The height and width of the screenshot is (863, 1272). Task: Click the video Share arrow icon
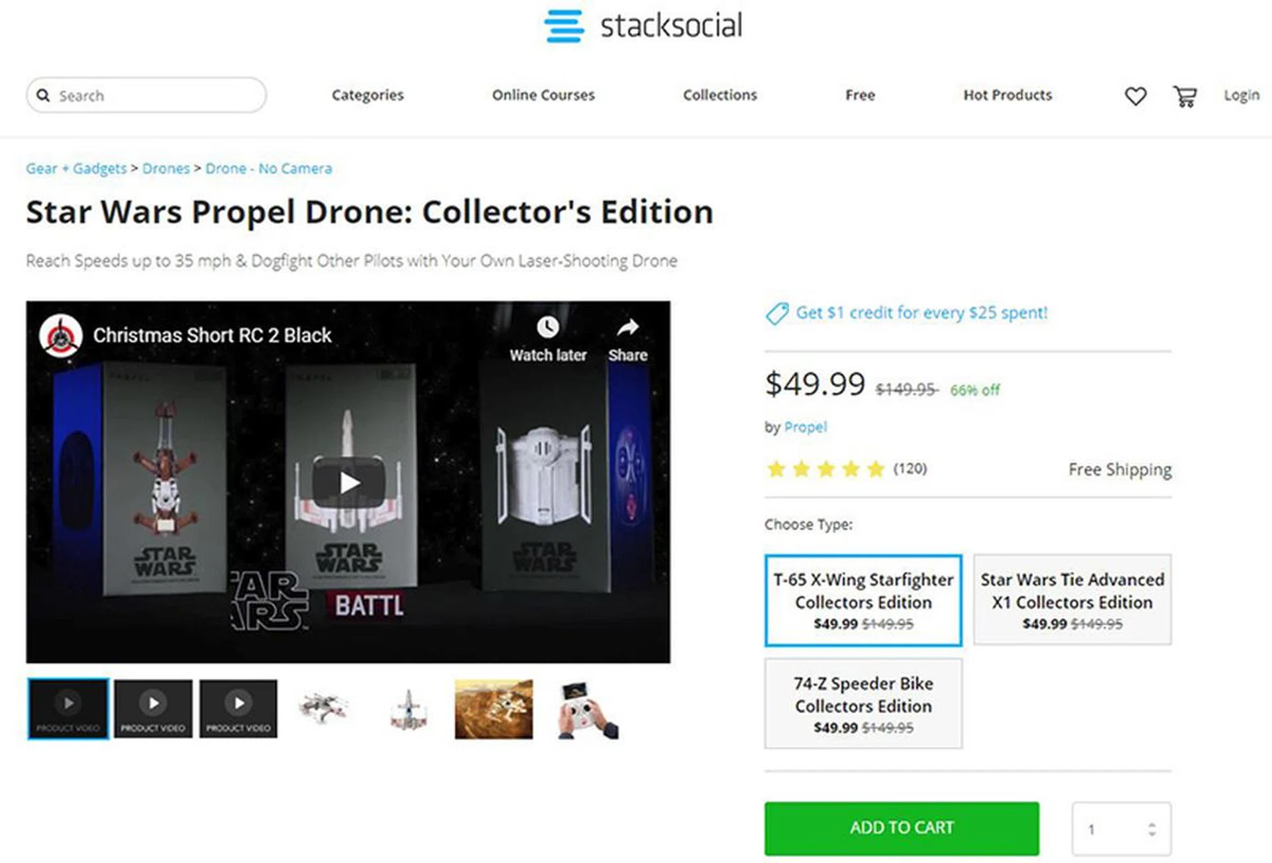pyautogui.click(x=627, y=327)
